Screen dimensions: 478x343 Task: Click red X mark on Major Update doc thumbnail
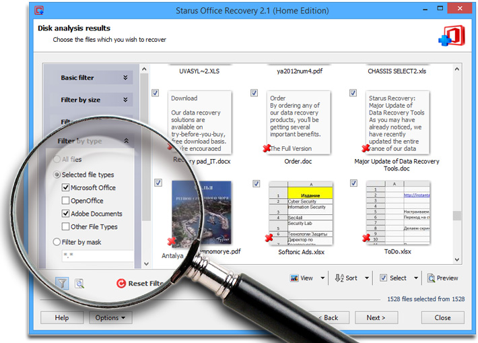[x=366, y=148]
